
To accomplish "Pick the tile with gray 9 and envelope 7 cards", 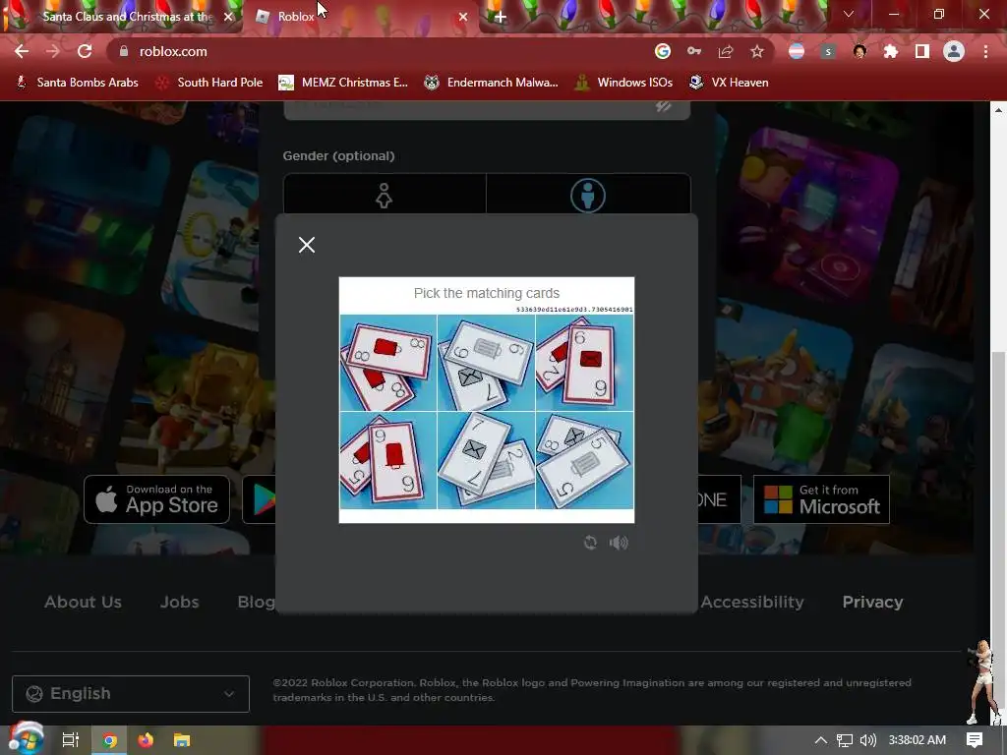I will tap(486, 363).
